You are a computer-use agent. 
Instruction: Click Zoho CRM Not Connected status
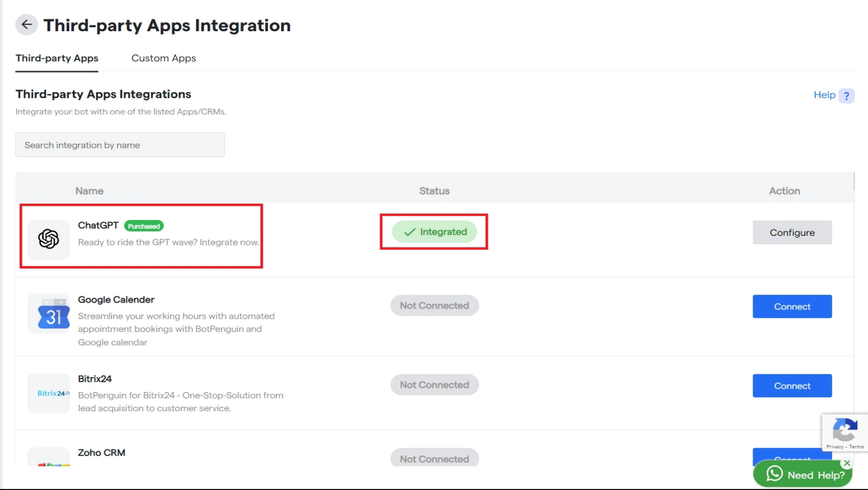(x=434, y=458)
